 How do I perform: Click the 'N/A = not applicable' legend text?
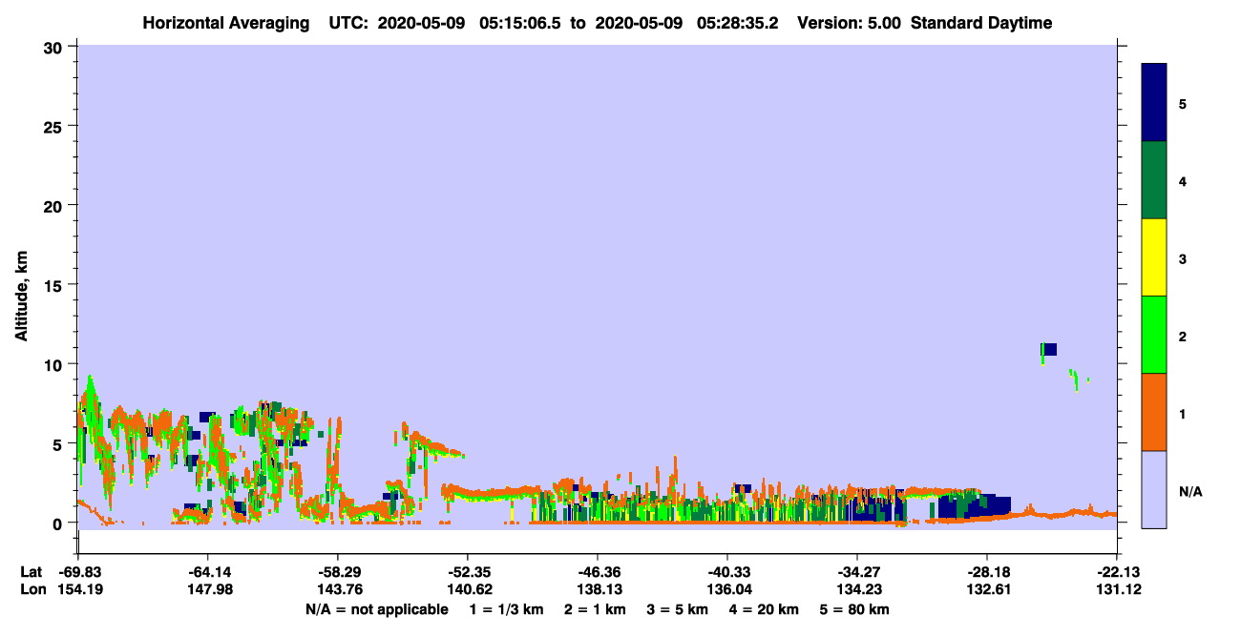click(376, 609)
